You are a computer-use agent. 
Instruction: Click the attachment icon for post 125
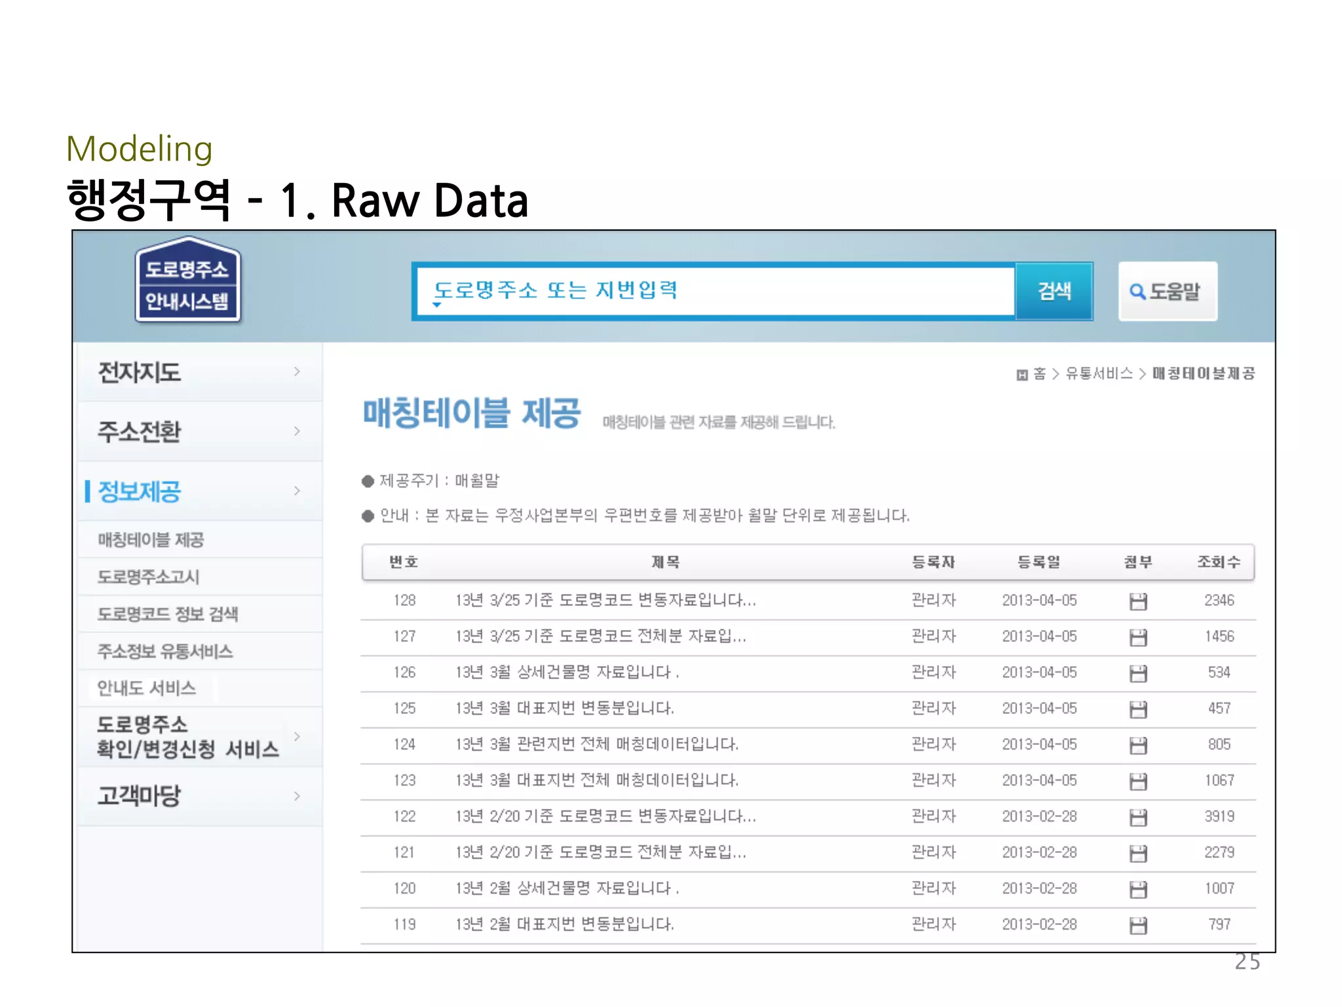(1138, 709)
